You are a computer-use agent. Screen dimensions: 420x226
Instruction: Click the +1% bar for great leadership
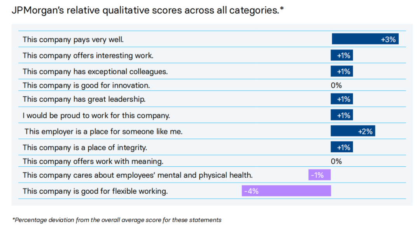click(x=341, y=99)
